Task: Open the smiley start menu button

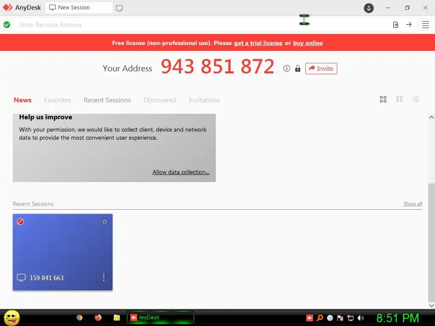Action: [11, 318]
